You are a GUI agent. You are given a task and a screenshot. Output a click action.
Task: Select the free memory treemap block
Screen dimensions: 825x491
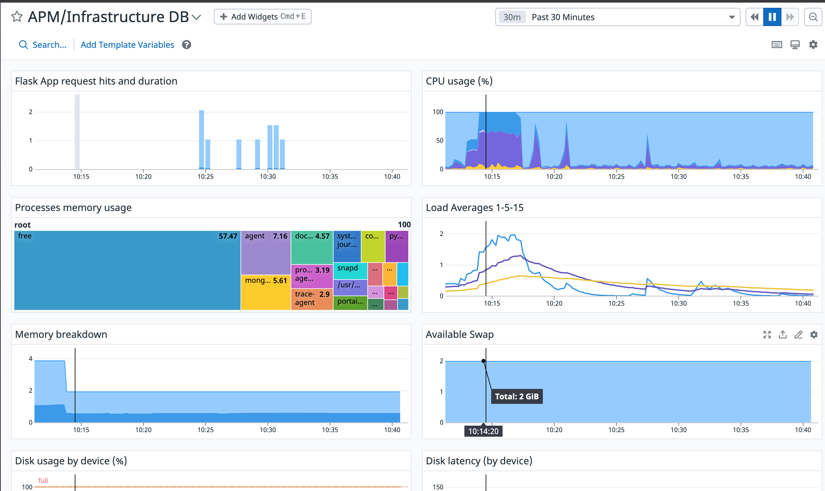(x=127, y=270)
